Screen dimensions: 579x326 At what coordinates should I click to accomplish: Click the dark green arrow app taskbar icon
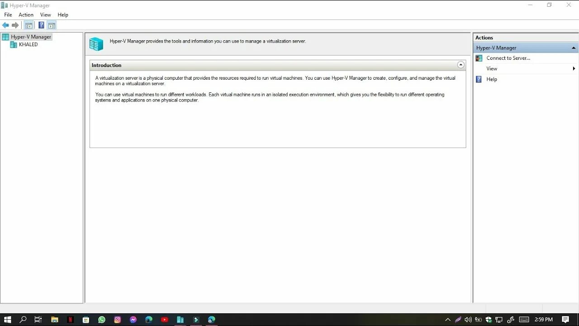[x=196, y=320]
